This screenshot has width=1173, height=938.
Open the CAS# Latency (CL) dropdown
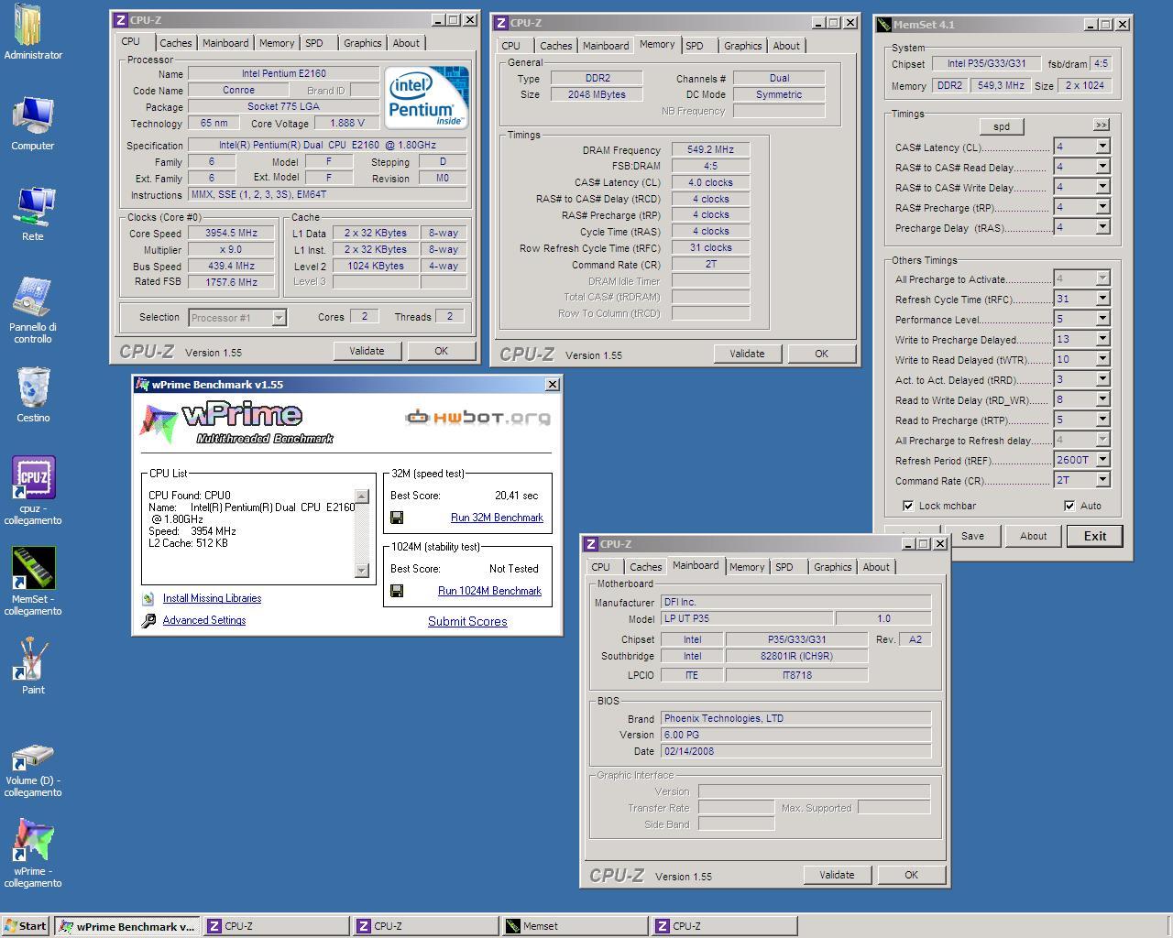point(1102,147)
